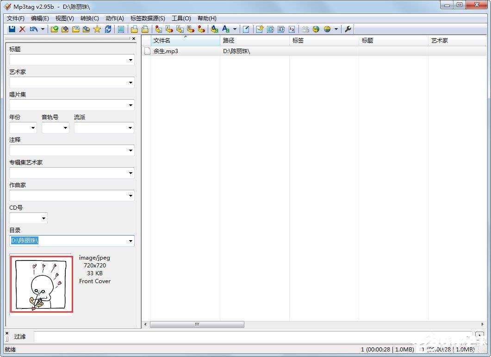Open quick Actions with teal A icon
This screenshot has height=357, width=491.
tap(226, 29)
